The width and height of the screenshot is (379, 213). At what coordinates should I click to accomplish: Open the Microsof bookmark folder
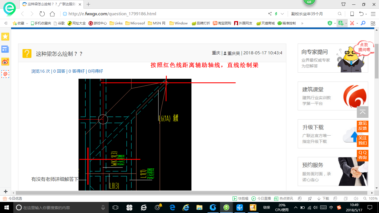coord(135,23)
